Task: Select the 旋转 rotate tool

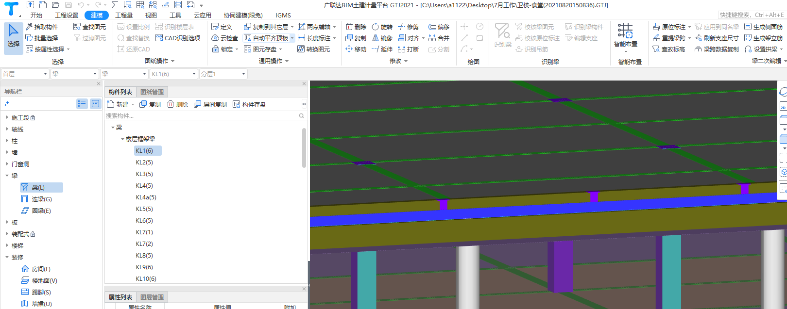Action: 382,27
